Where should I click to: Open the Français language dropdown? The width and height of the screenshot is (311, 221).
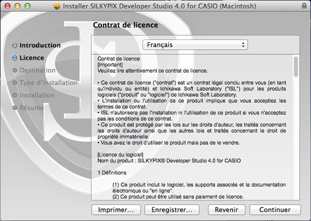pos(195,45)
